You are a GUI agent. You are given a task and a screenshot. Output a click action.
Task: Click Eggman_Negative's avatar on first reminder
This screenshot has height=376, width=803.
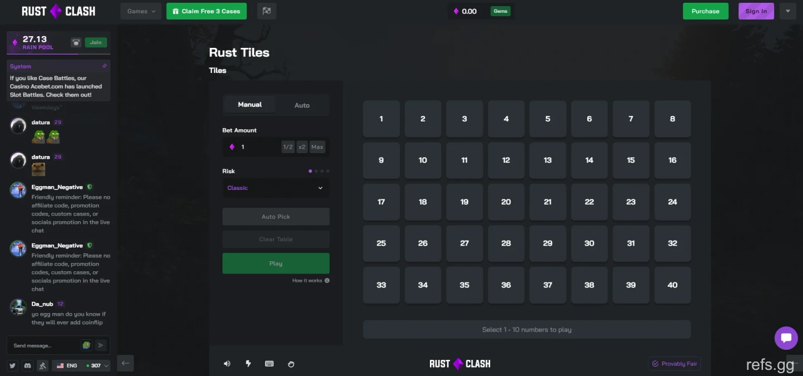(18, 190)
